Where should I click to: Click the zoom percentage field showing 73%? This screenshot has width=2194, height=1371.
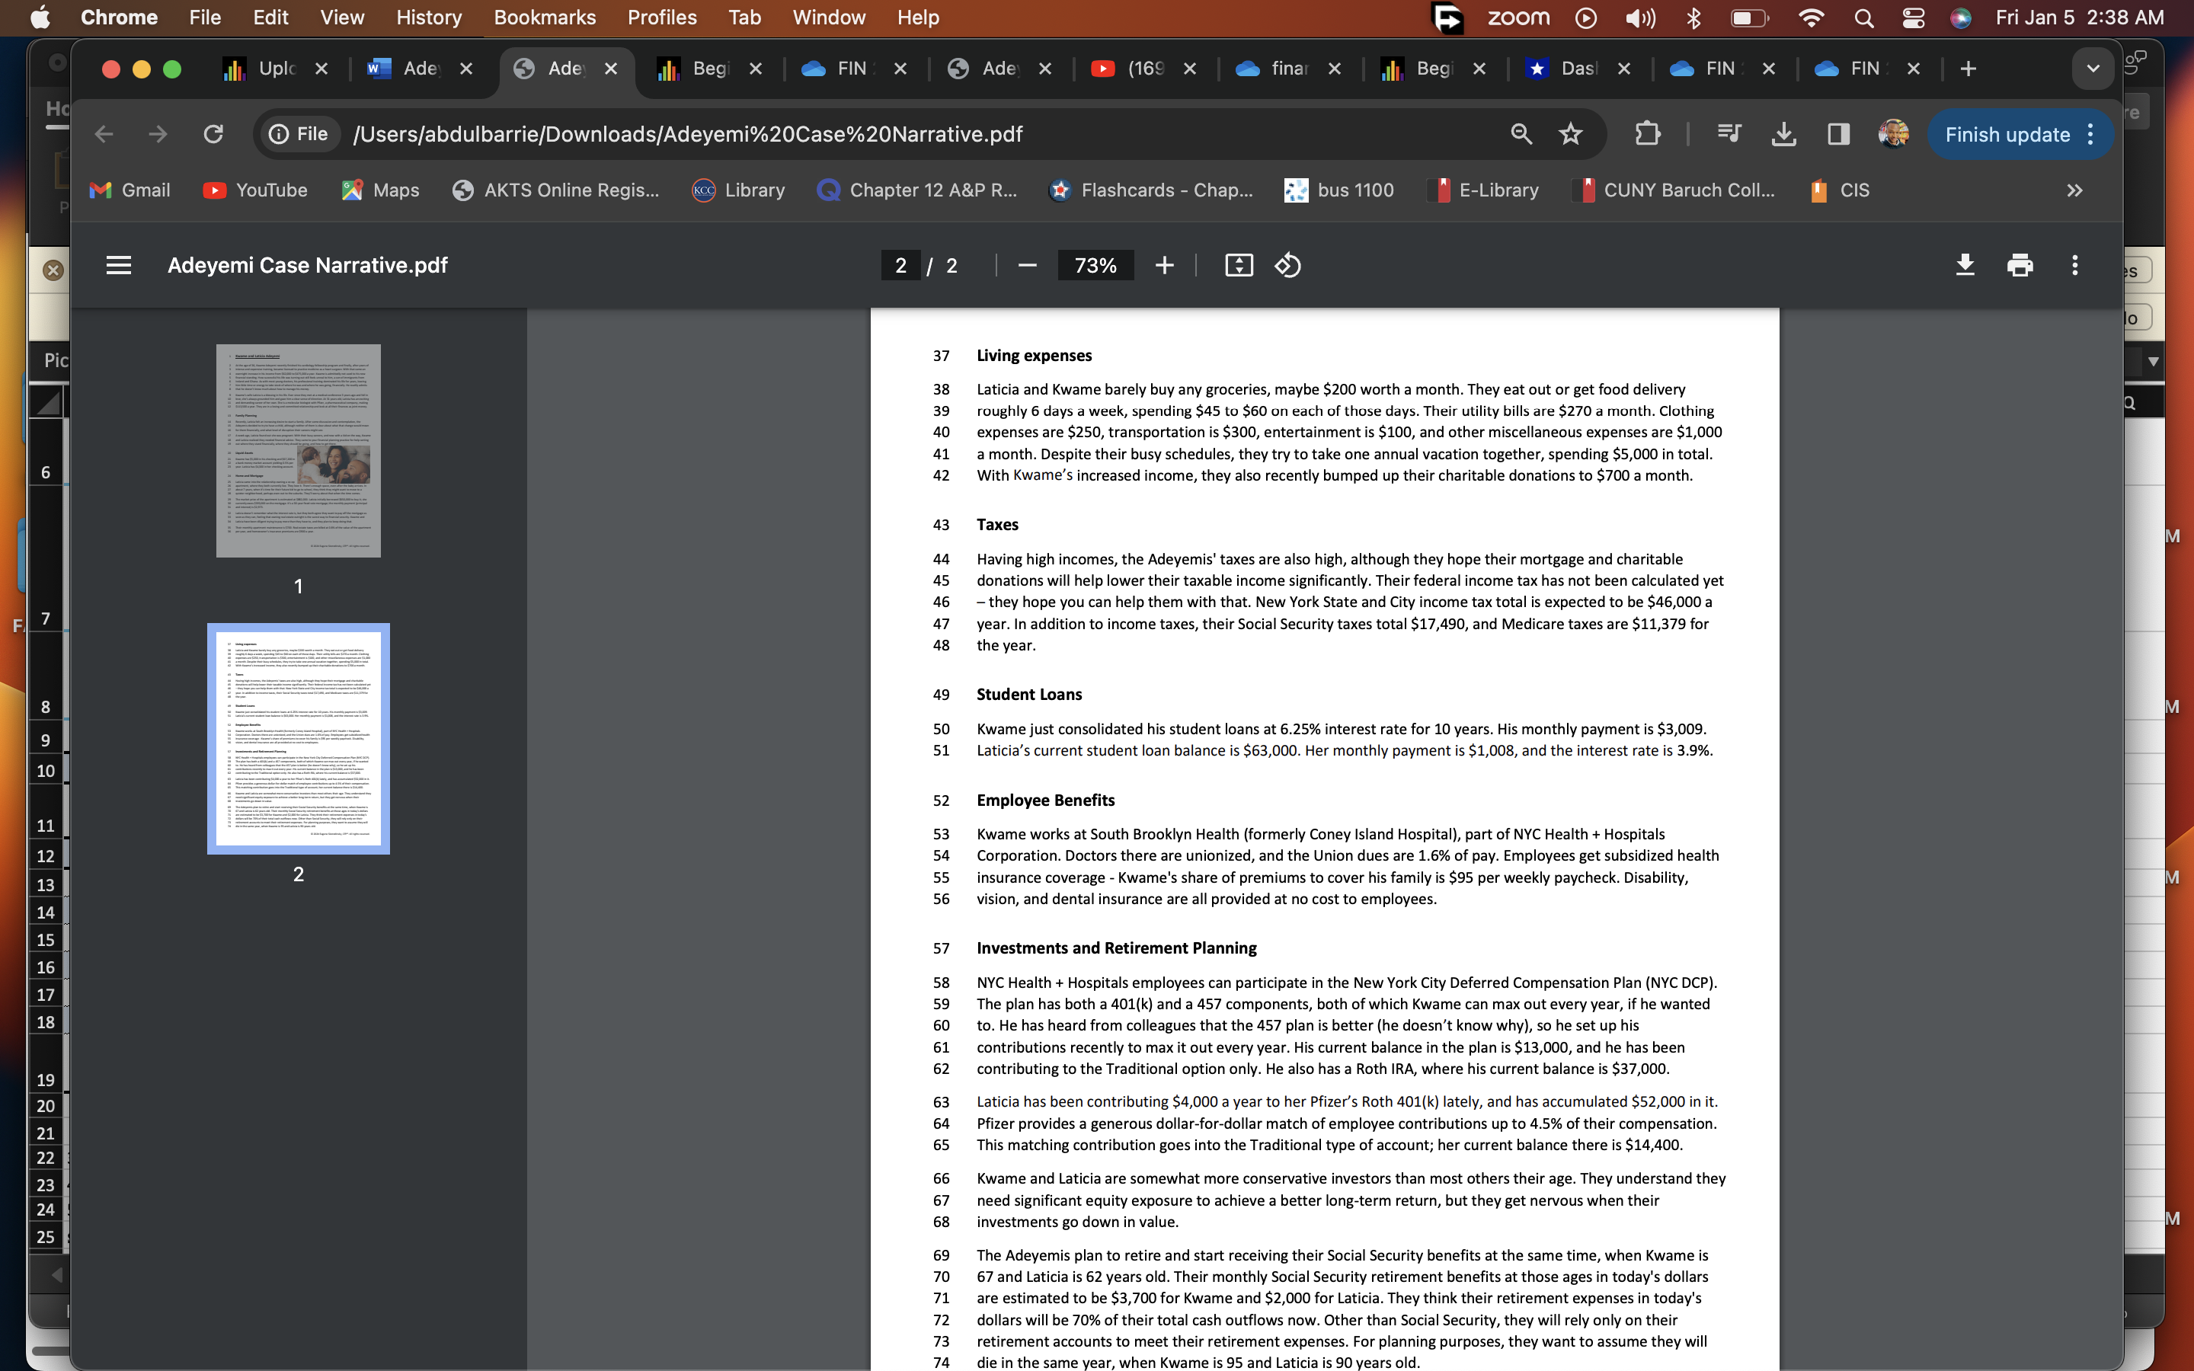[x=1095, y=266]
